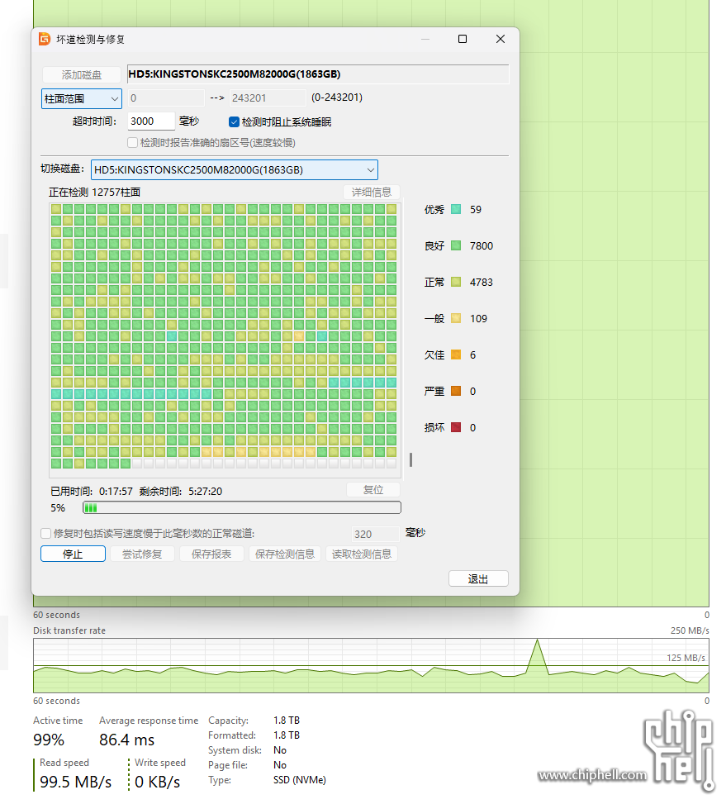Open the 切换磁盘 disk dropdown
Viewport: 726px width, 804px height.
coord(234,169)
